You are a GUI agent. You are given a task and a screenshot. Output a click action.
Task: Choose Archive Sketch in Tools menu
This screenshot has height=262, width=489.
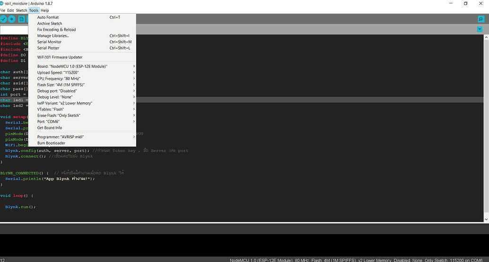[x=50, y=24]
